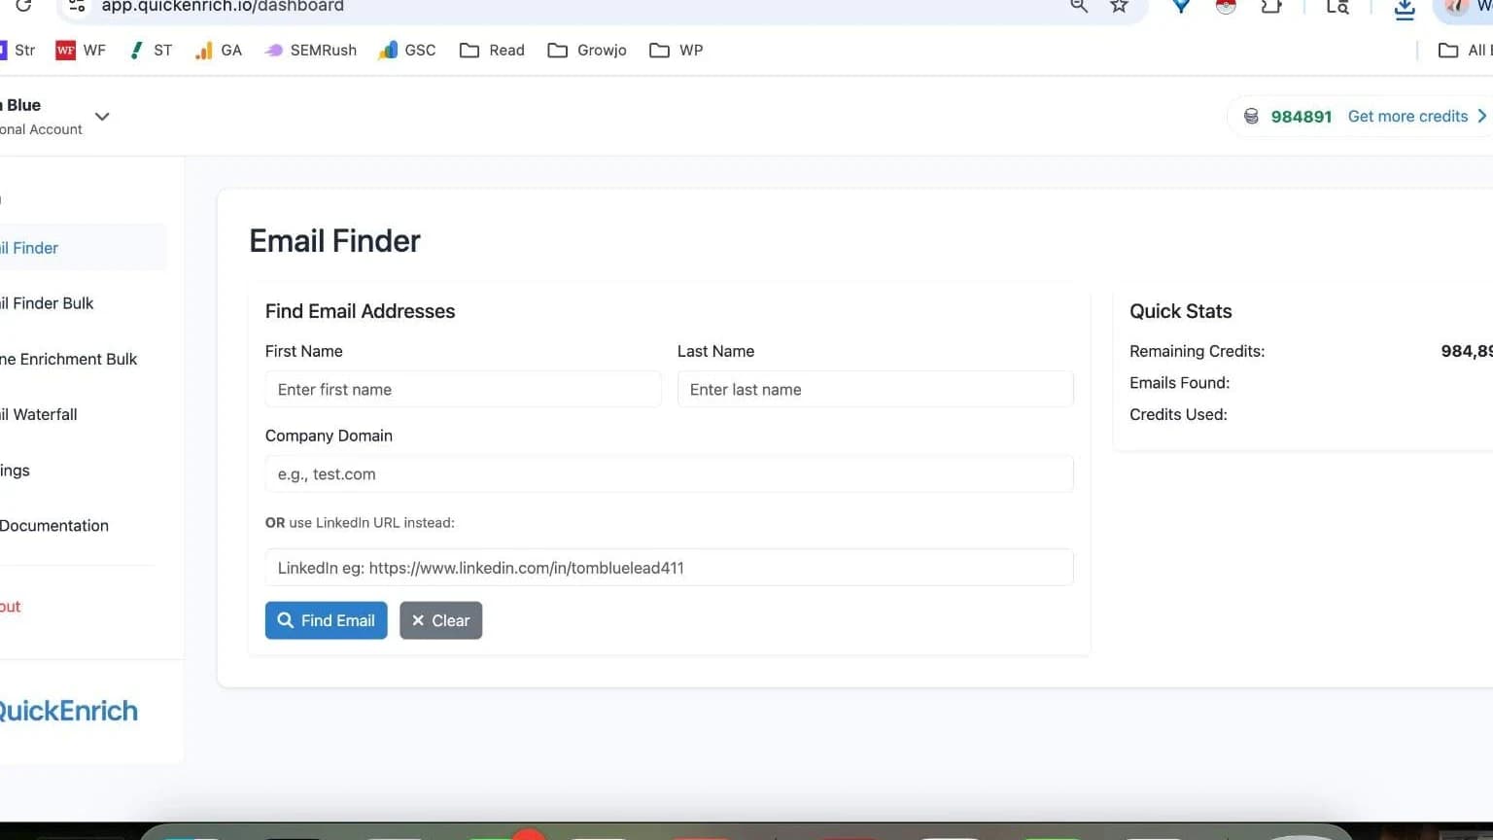Click the Find Email Addresses heading

(360, 311)
